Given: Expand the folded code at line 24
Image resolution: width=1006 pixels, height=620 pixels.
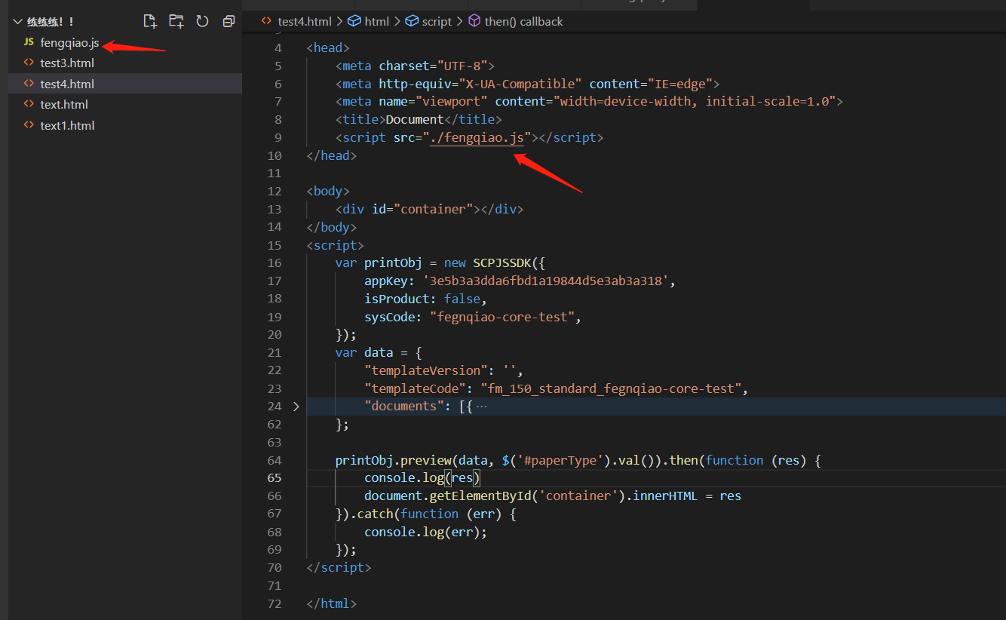Looking at the screenshot, I should tap(296, 407).
